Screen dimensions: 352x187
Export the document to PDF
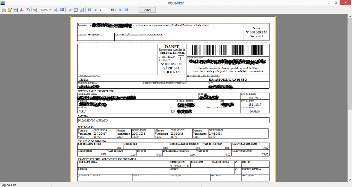click(22, 10)
